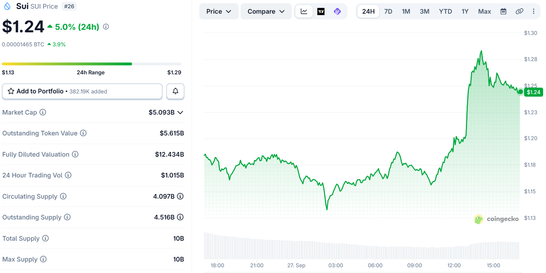Click the $5.615B token value
The width and height of the screenshot is (546, 273).
coord(172,133)
